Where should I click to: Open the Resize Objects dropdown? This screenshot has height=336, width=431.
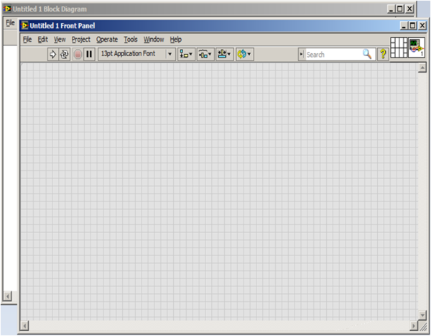(224, 54)
